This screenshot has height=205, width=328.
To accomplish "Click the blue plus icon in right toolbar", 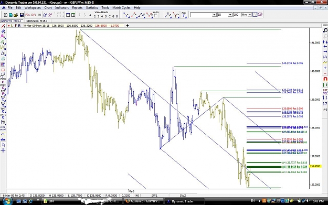I will point(325,68).
